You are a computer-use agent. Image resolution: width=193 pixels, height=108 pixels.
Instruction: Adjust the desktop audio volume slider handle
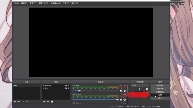[79, 91]
